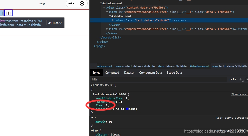248x136 pixels.
Task: Select the last #shadow-root breadcrumb
Action: [x=199, y=66]
